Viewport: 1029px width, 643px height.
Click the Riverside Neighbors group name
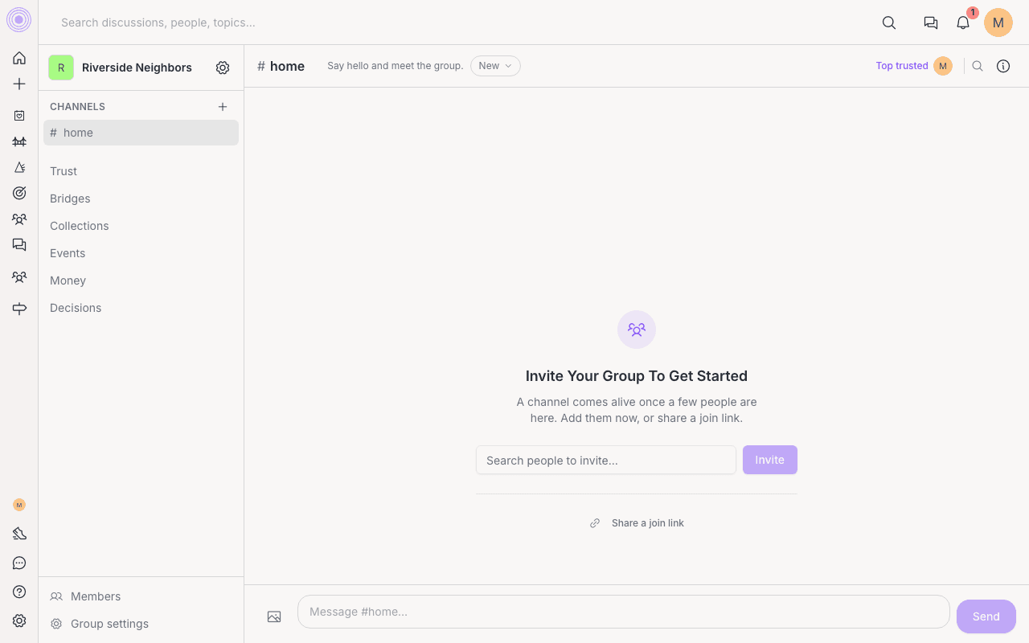137,68
